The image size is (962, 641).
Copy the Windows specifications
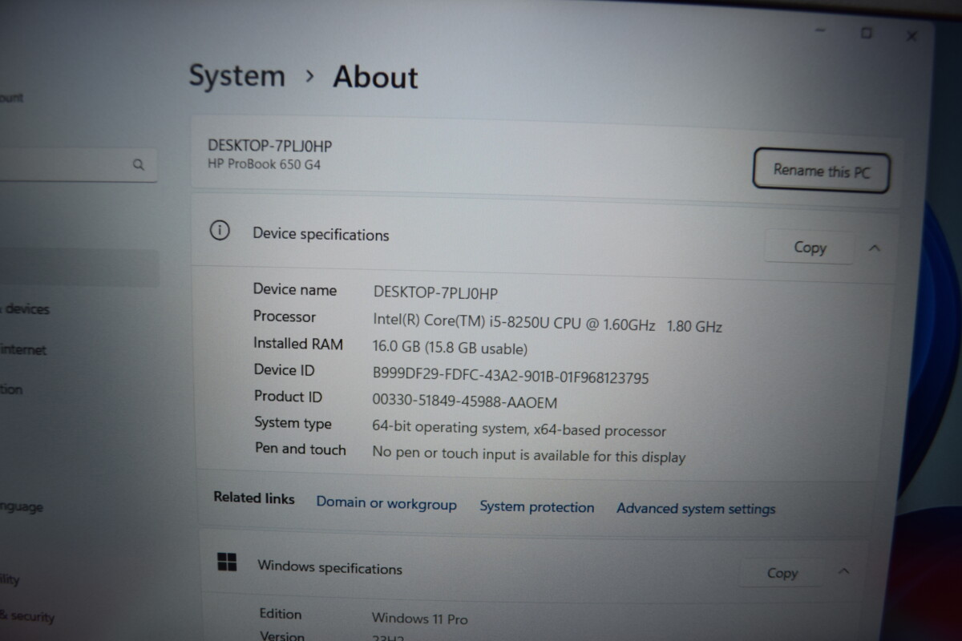pyautogui.click(x=782, y=573)
